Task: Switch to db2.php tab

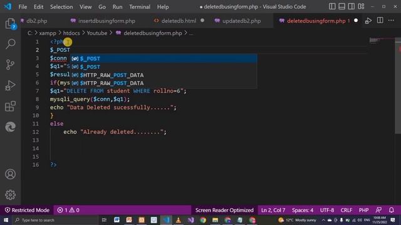Action: (36, 21)
